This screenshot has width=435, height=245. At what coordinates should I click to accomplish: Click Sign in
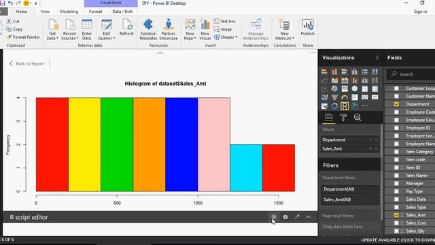tap(420, 12)
